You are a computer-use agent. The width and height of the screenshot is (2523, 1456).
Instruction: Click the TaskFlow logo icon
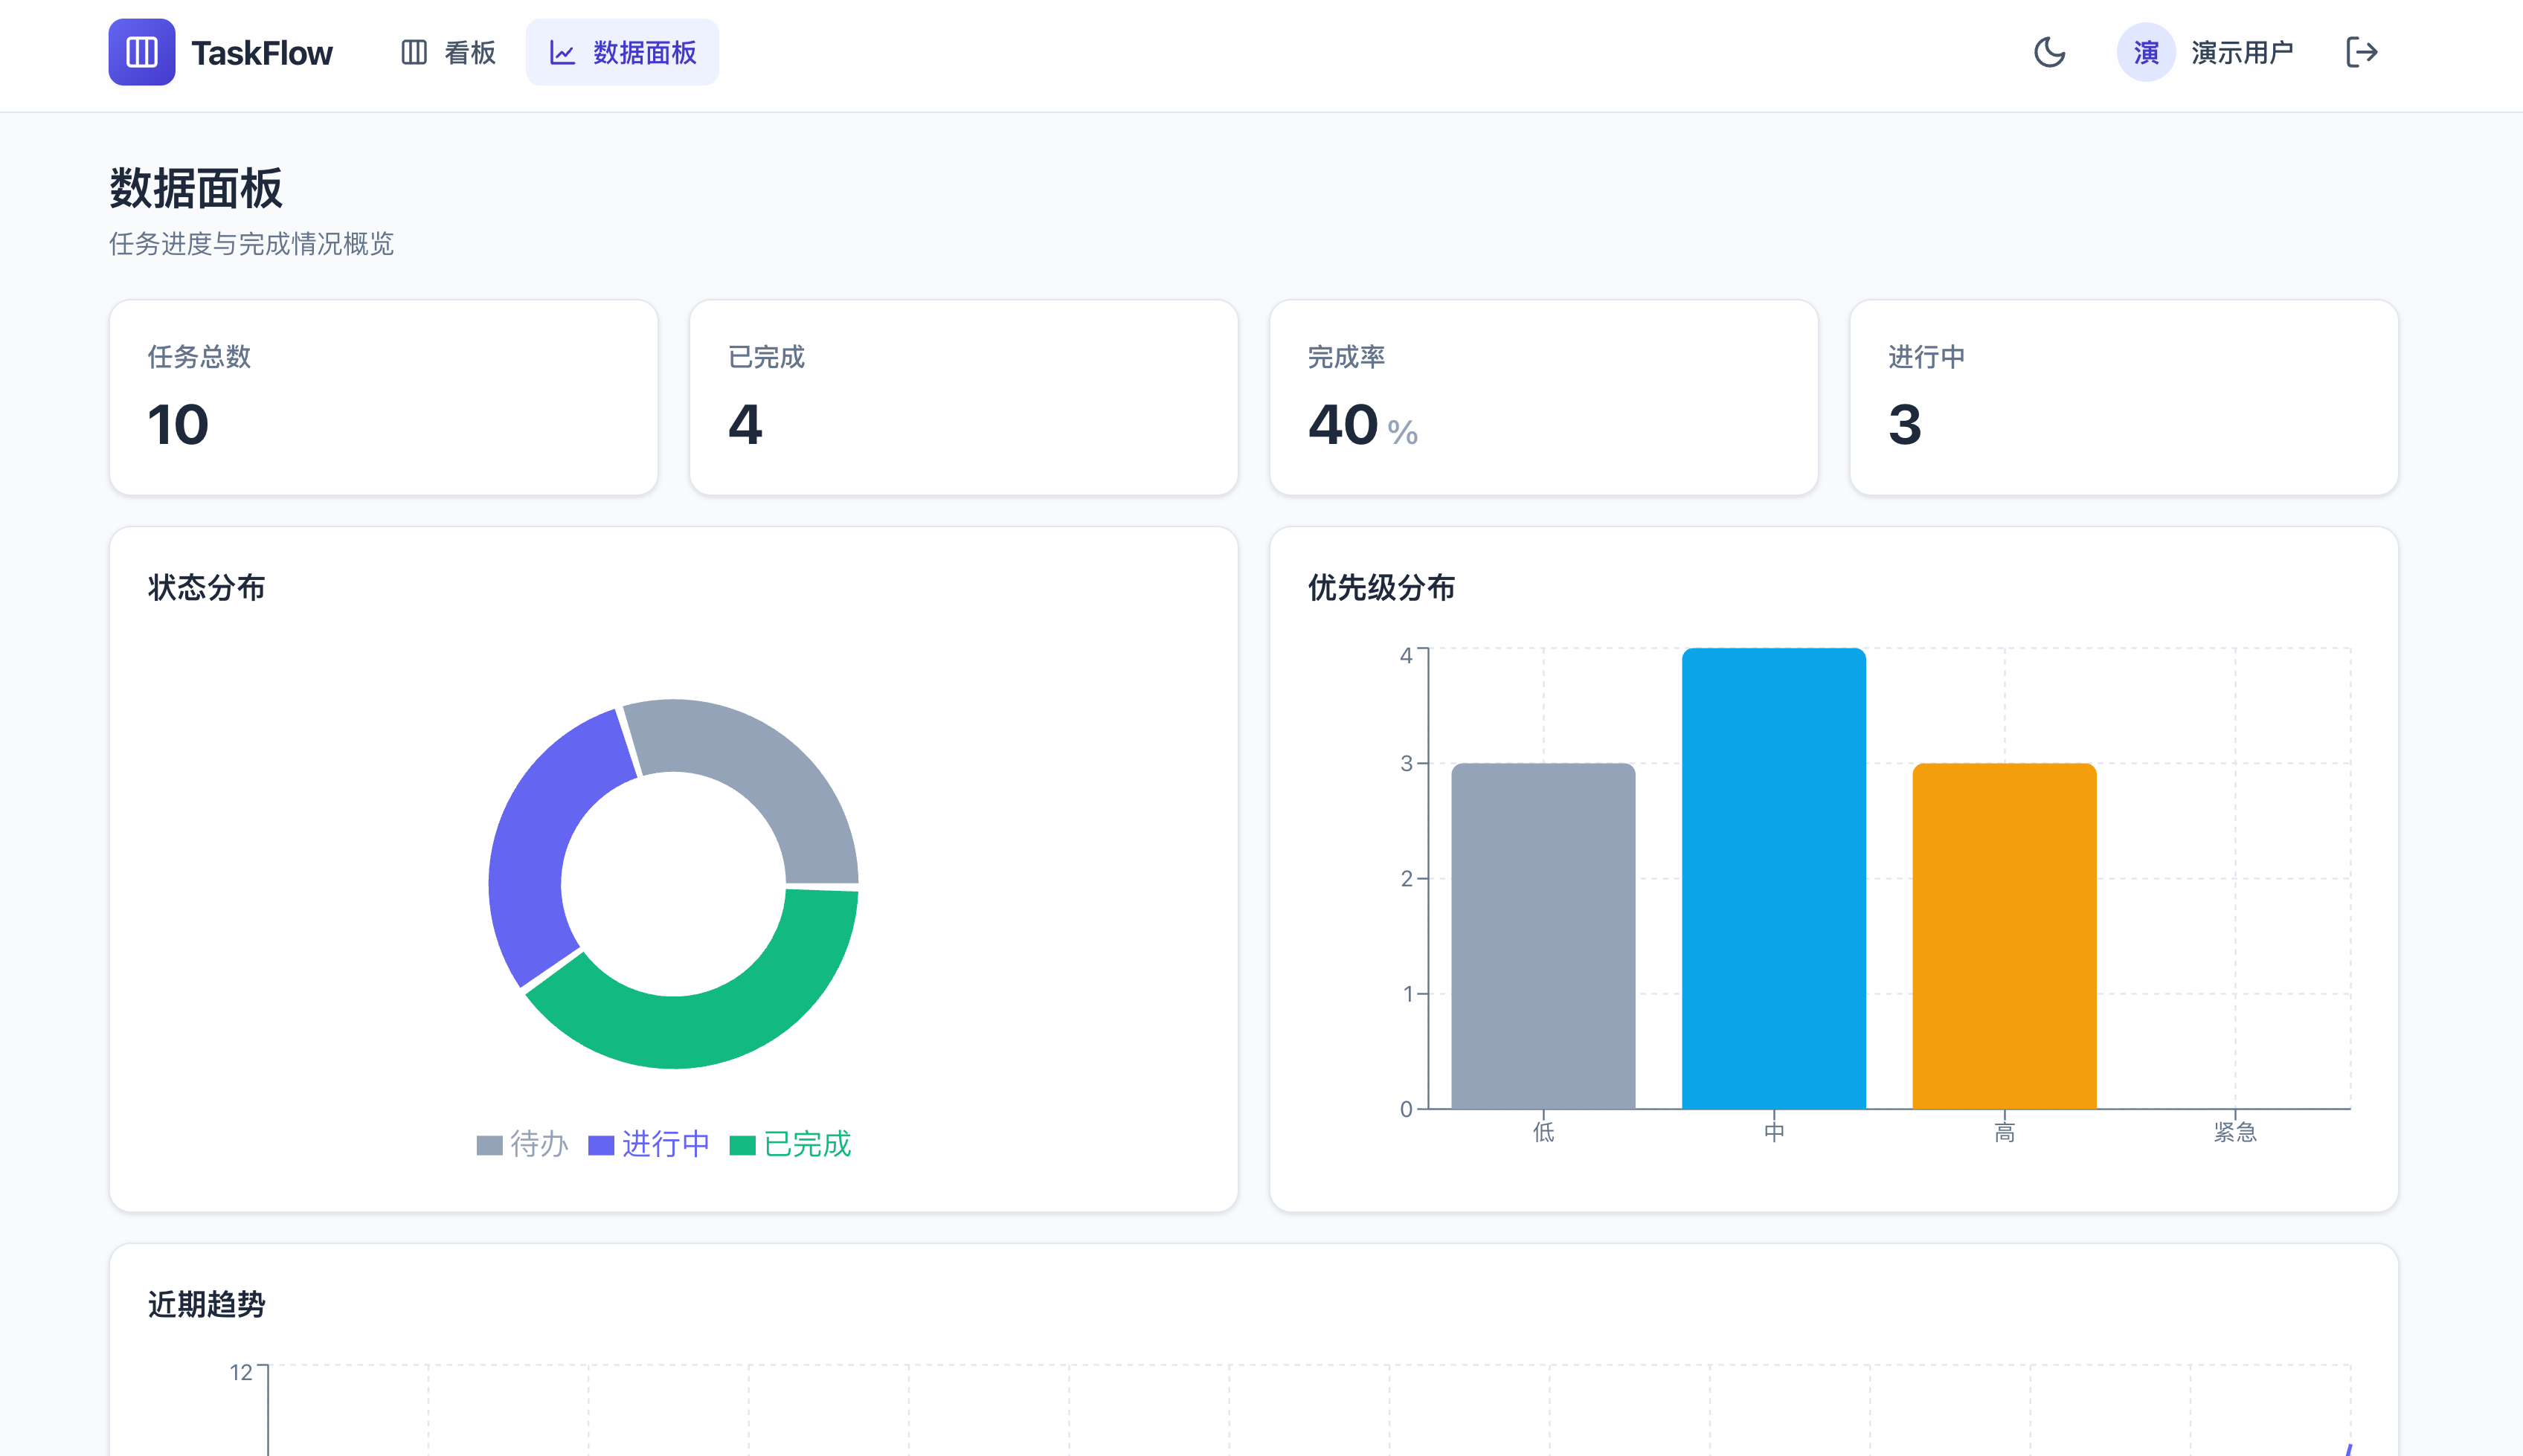[142, 52]
